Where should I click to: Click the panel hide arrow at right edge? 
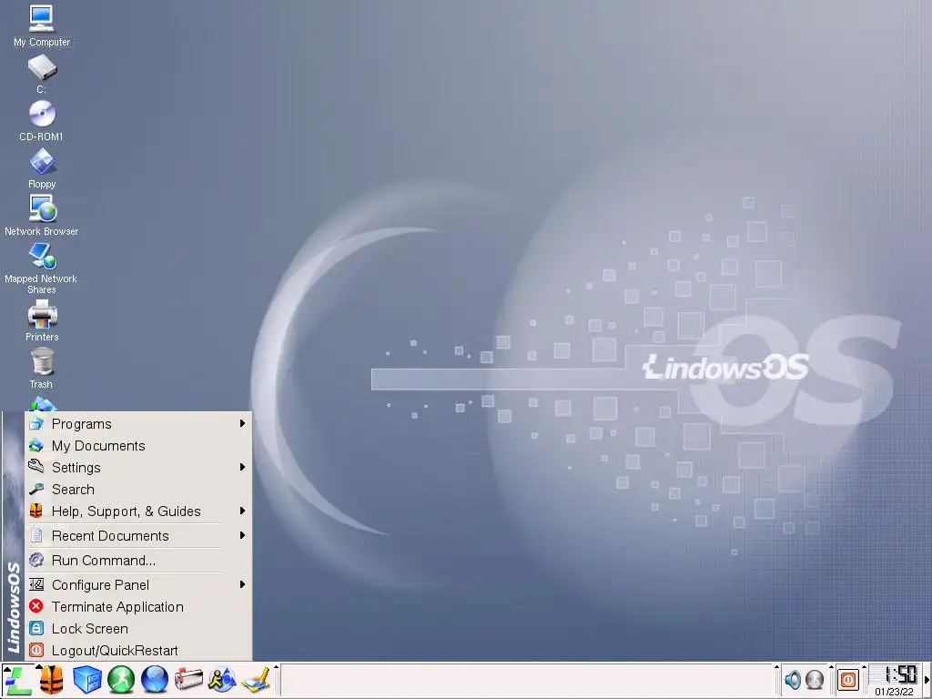click(x=927, y=680)
